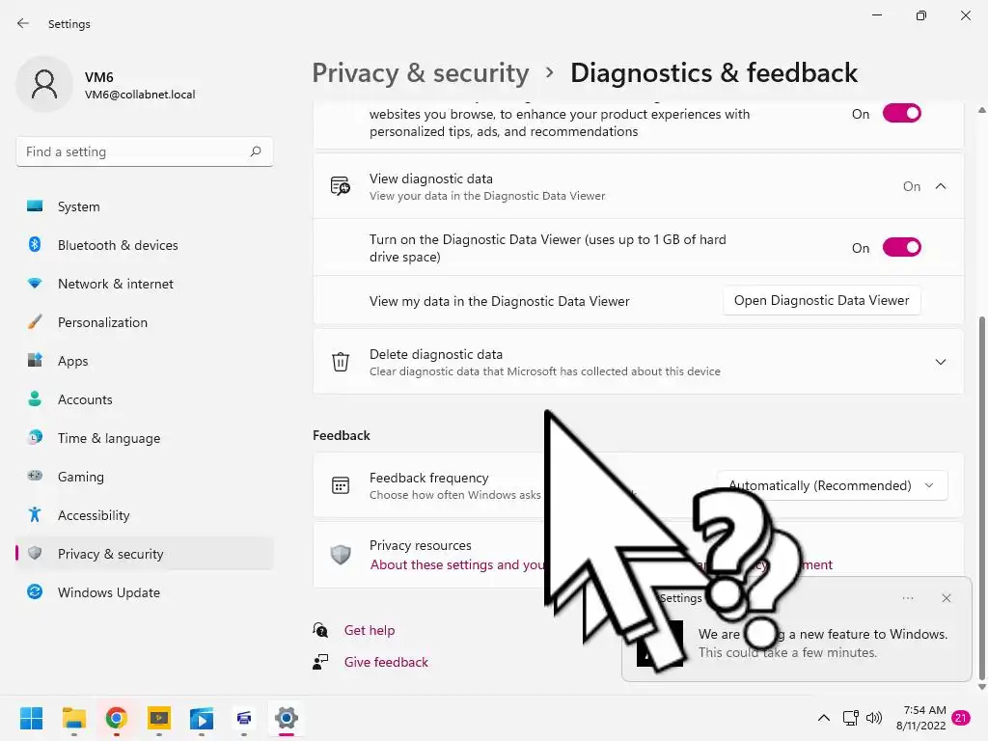The image size is (988, 741).
Task: Dismiss the Settings notification toast
Action: (947, 598)
